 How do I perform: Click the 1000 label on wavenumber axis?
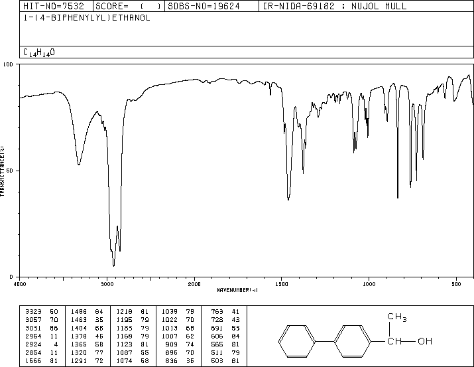(x=369, y=284)
